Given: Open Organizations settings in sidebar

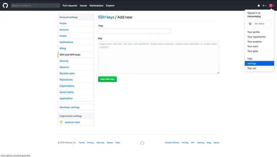Looking at the screenshot, I should coord(76,86).
